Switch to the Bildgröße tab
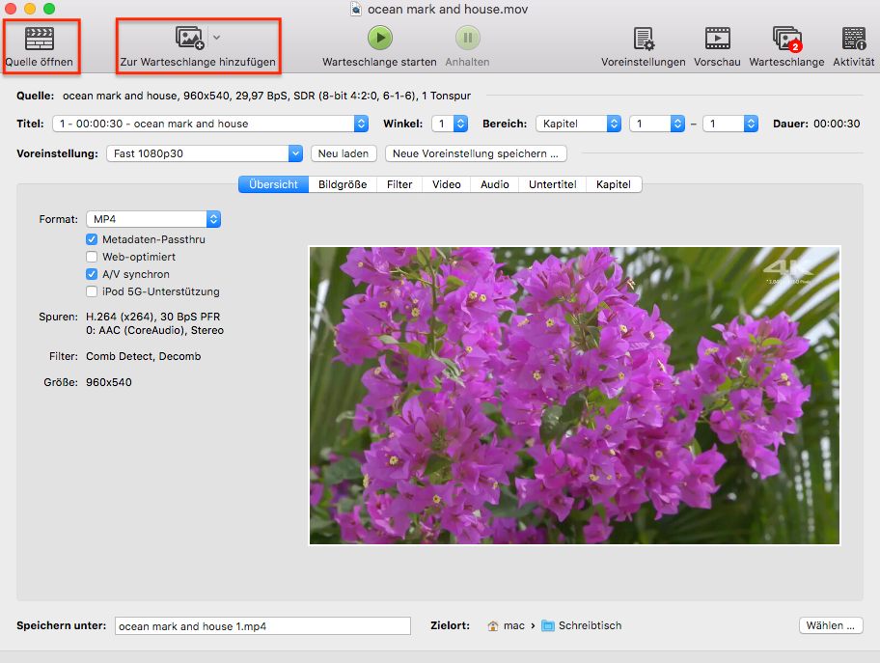The image size is (880, 663). click(343, 184)
